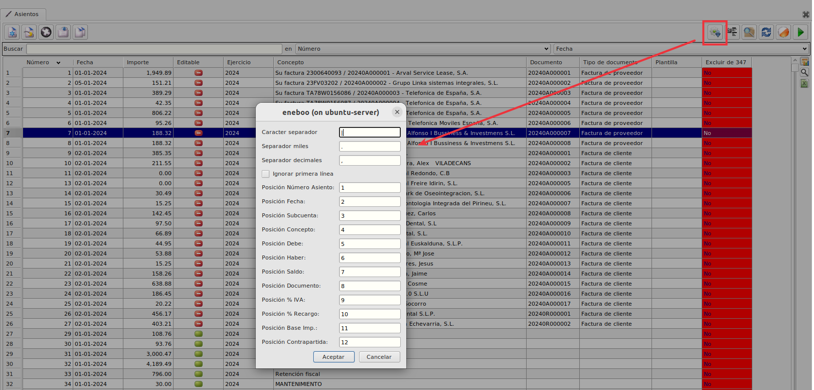Screen dimensions: 814x390
Task: Click the box with magnifier search icon
Action: tap(749, 32)
